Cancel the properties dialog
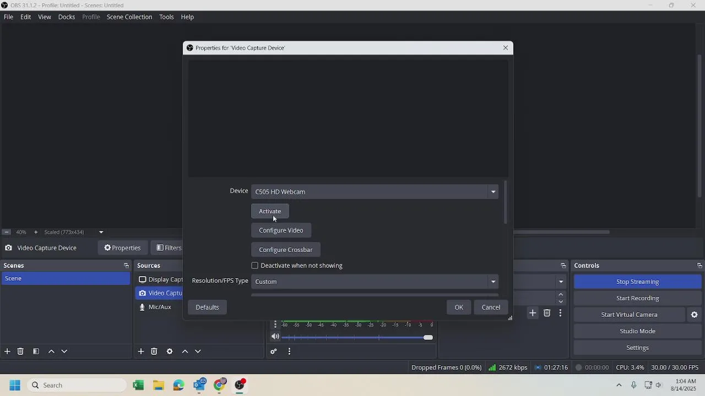The image size is (705, 396). tap(491, 307)
